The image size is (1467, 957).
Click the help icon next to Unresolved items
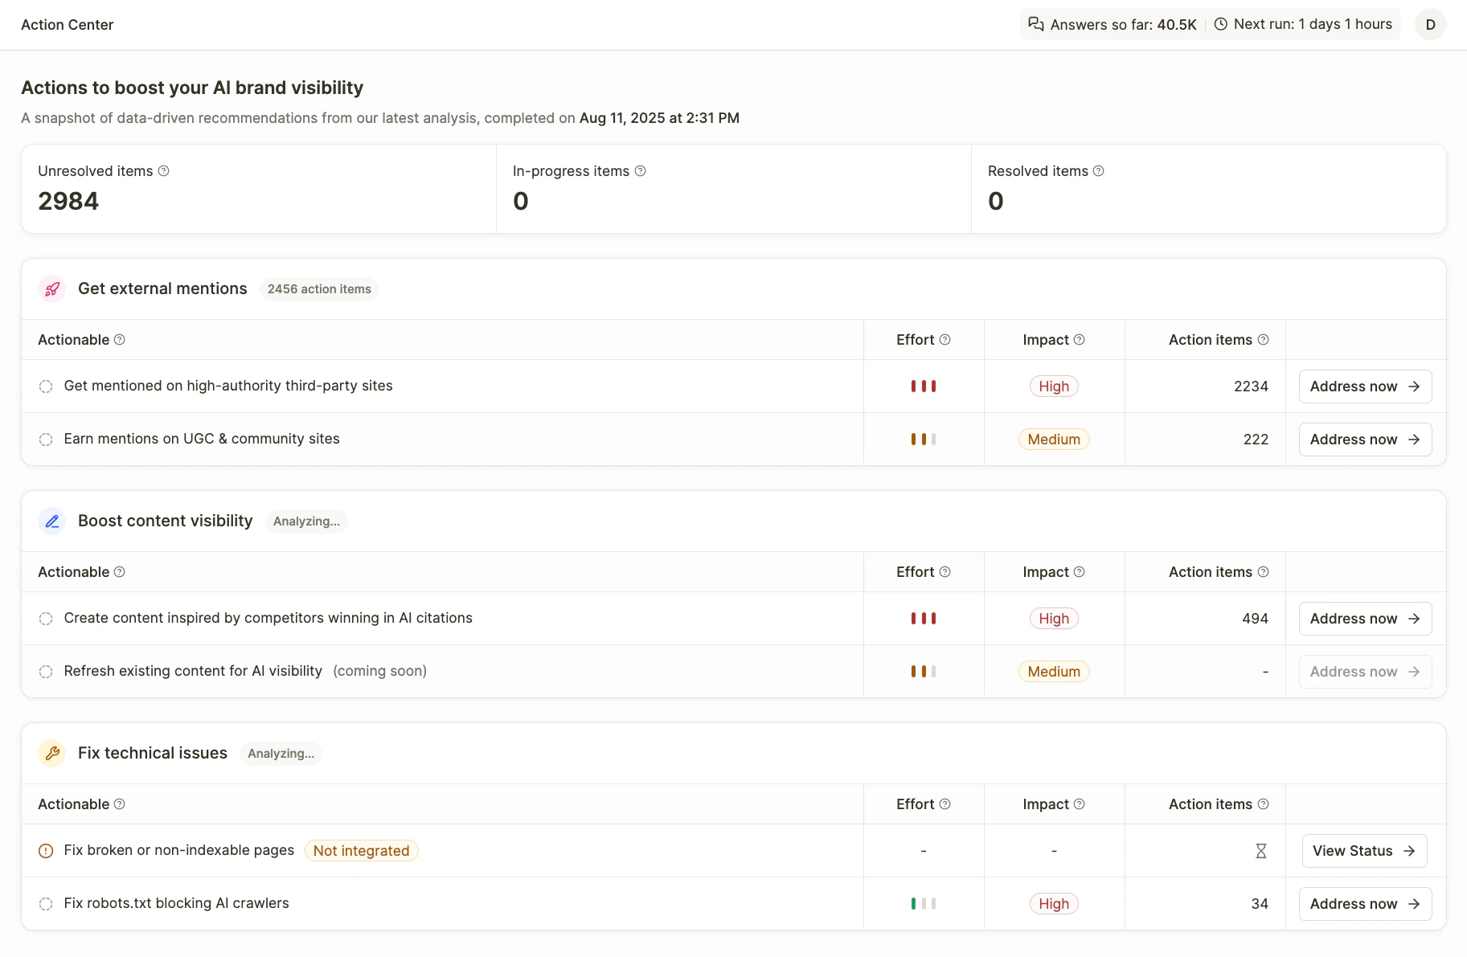tap(164, 171)
